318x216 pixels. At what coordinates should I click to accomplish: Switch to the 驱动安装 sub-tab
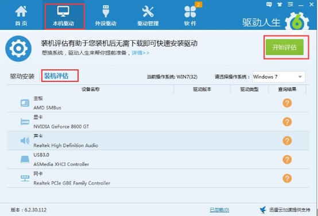pos(22,76)
